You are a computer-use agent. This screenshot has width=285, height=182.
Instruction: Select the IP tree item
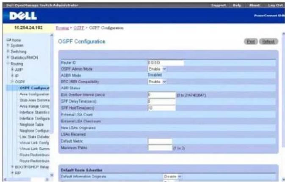pyautogui.click(x=17, y=76)
